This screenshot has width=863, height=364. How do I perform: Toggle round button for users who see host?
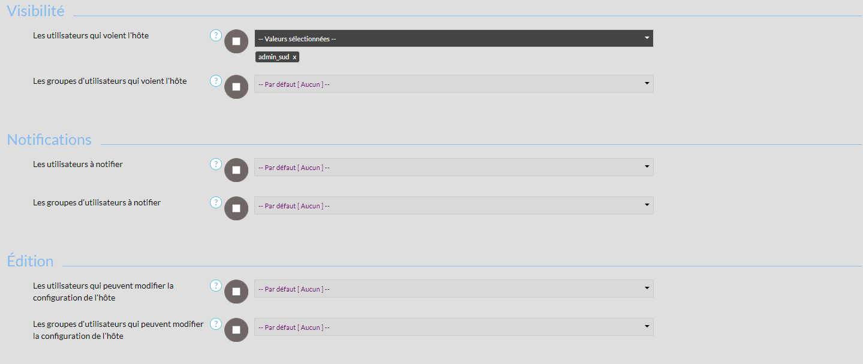[236, 41]
